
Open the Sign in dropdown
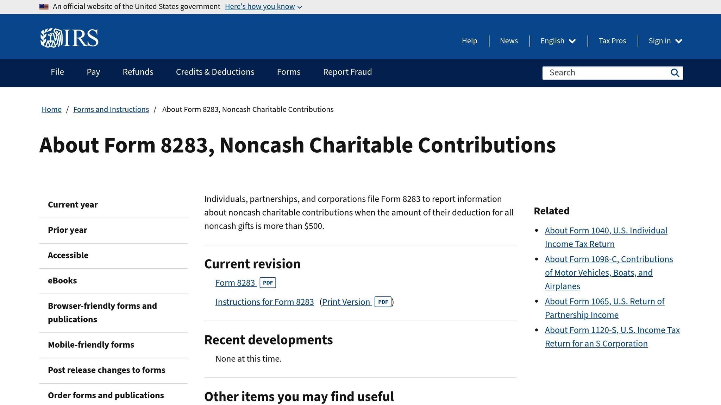tap(665, 41)
